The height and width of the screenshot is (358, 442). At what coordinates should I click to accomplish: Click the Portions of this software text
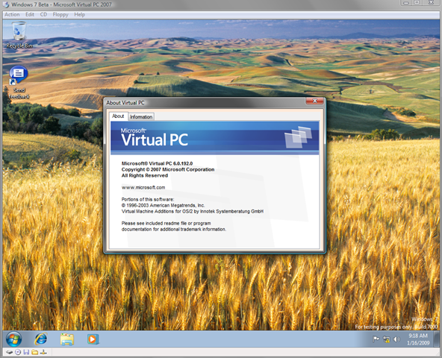(148, 199)
